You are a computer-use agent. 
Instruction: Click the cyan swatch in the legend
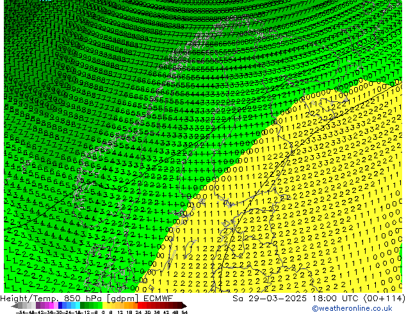click(x=77, y=305)
